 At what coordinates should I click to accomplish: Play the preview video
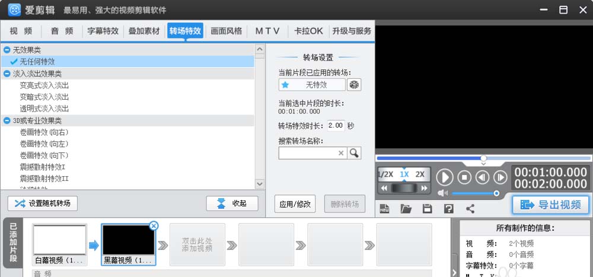(445, 177)
